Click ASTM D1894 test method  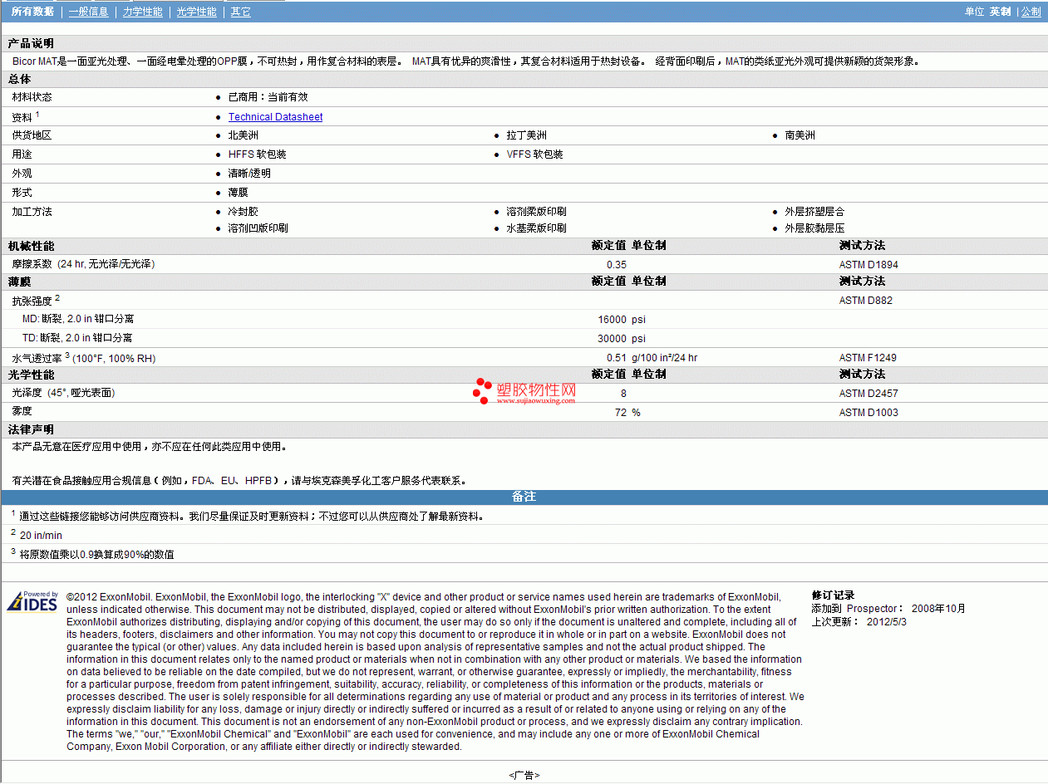[868, 265]
